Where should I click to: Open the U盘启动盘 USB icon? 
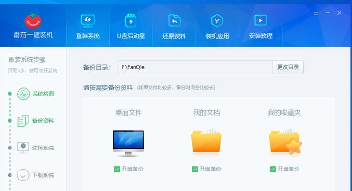[x=131, y=21]
